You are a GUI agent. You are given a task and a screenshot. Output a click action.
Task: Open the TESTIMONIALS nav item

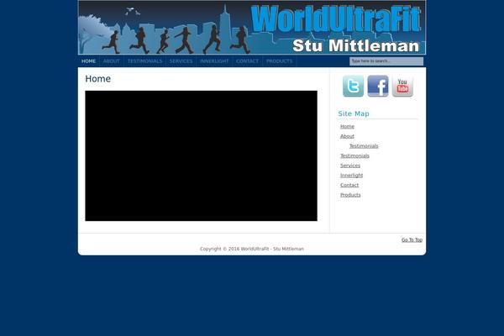click(144, 61)
